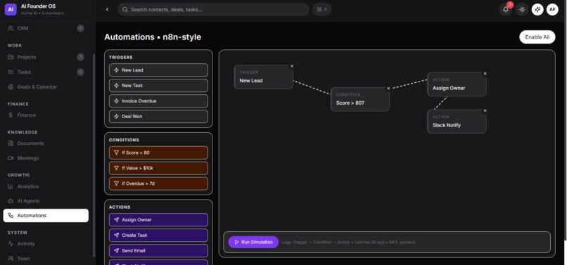Remove the New Lead trigger node
567x265 pixels.
tap(292, 66)
